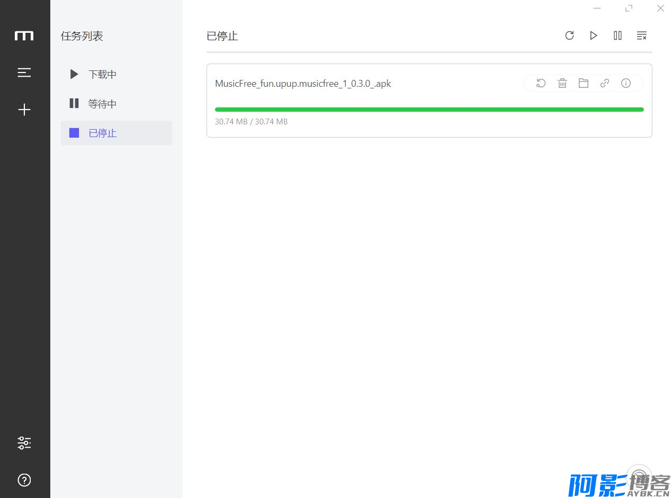
Task: Restart the MusicFree apk download
Action: [x=541, y=83]
